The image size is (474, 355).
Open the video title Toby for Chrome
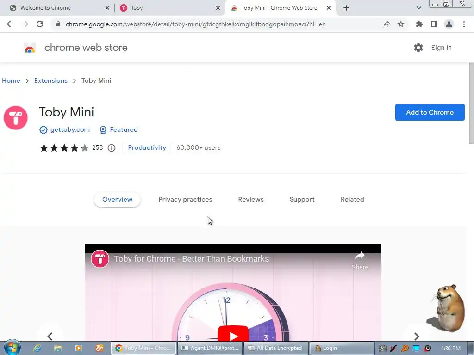(x=191, y=259)
